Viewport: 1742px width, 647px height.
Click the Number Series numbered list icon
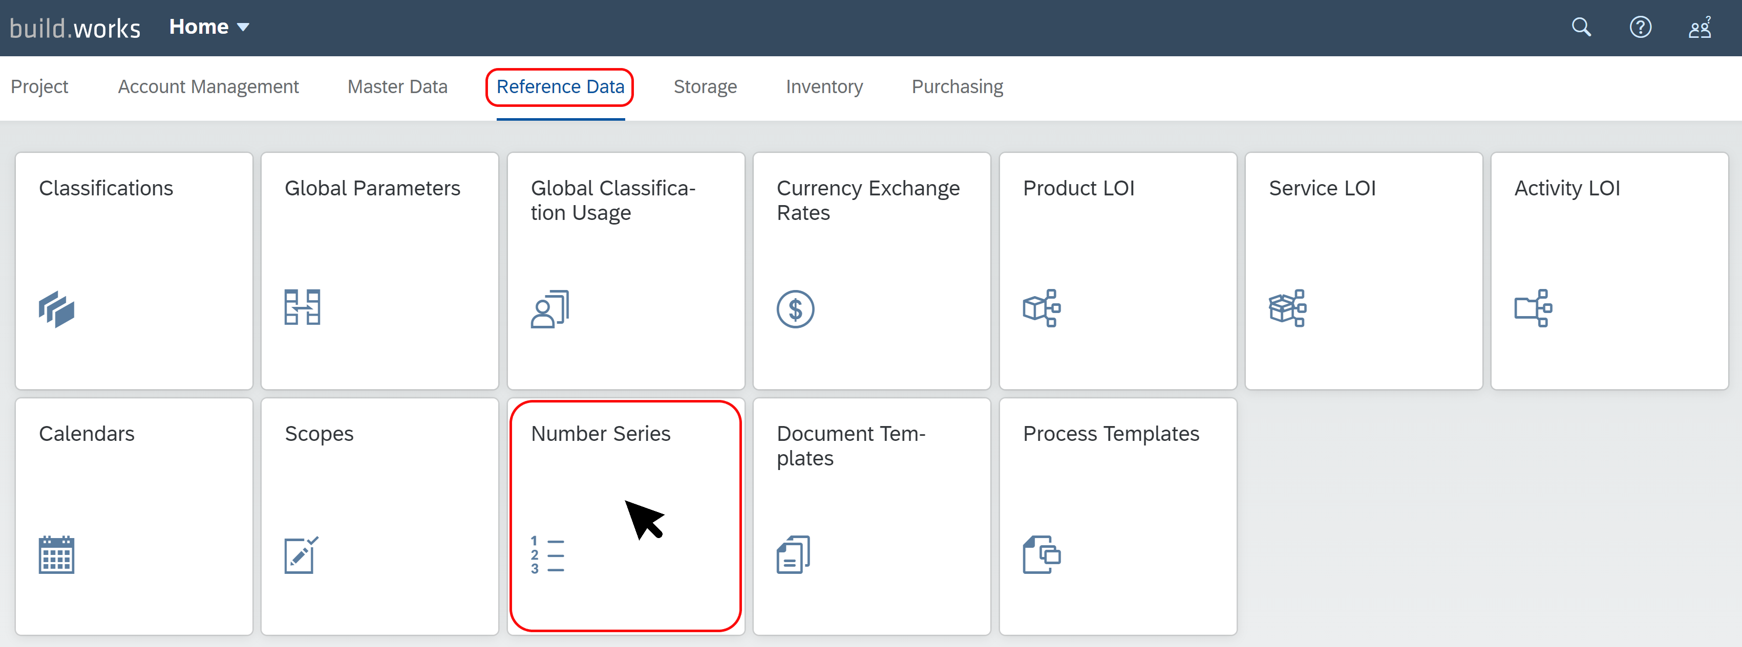click(x=548, y=554)
